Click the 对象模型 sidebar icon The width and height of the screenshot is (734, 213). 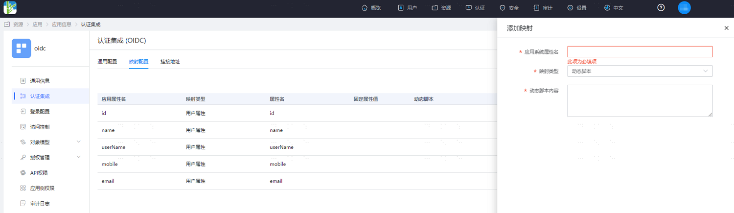pyautogui.click(x=23, y=142)
